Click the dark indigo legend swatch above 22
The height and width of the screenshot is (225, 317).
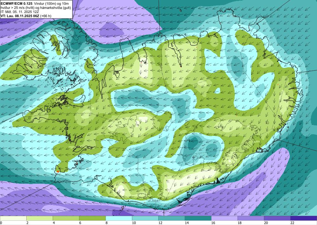click(304, 218)
